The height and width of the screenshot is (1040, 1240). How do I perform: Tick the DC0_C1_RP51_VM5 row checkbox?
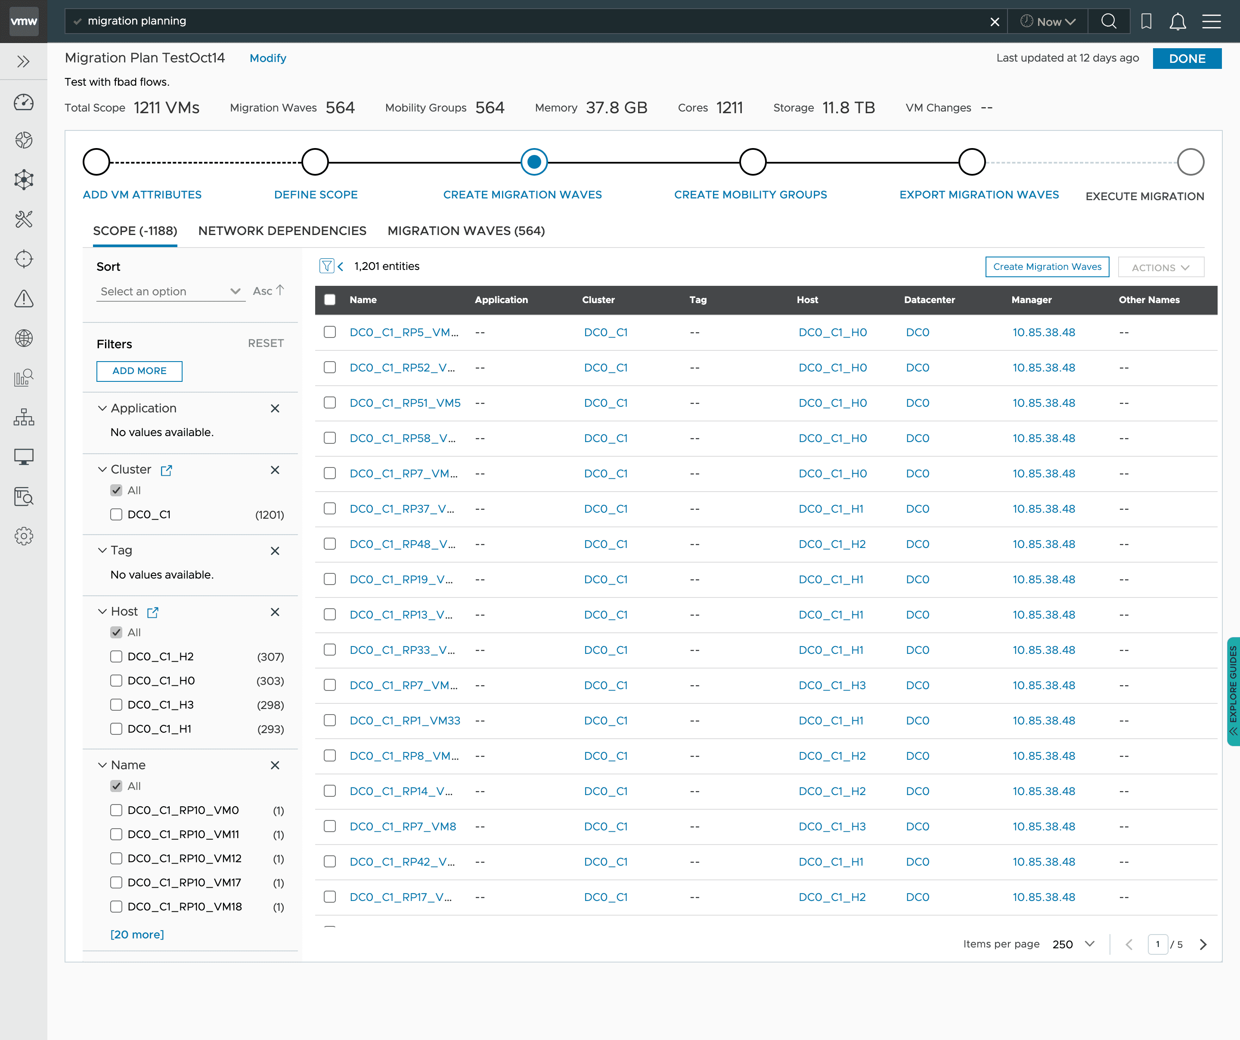(x=330, y=402)
